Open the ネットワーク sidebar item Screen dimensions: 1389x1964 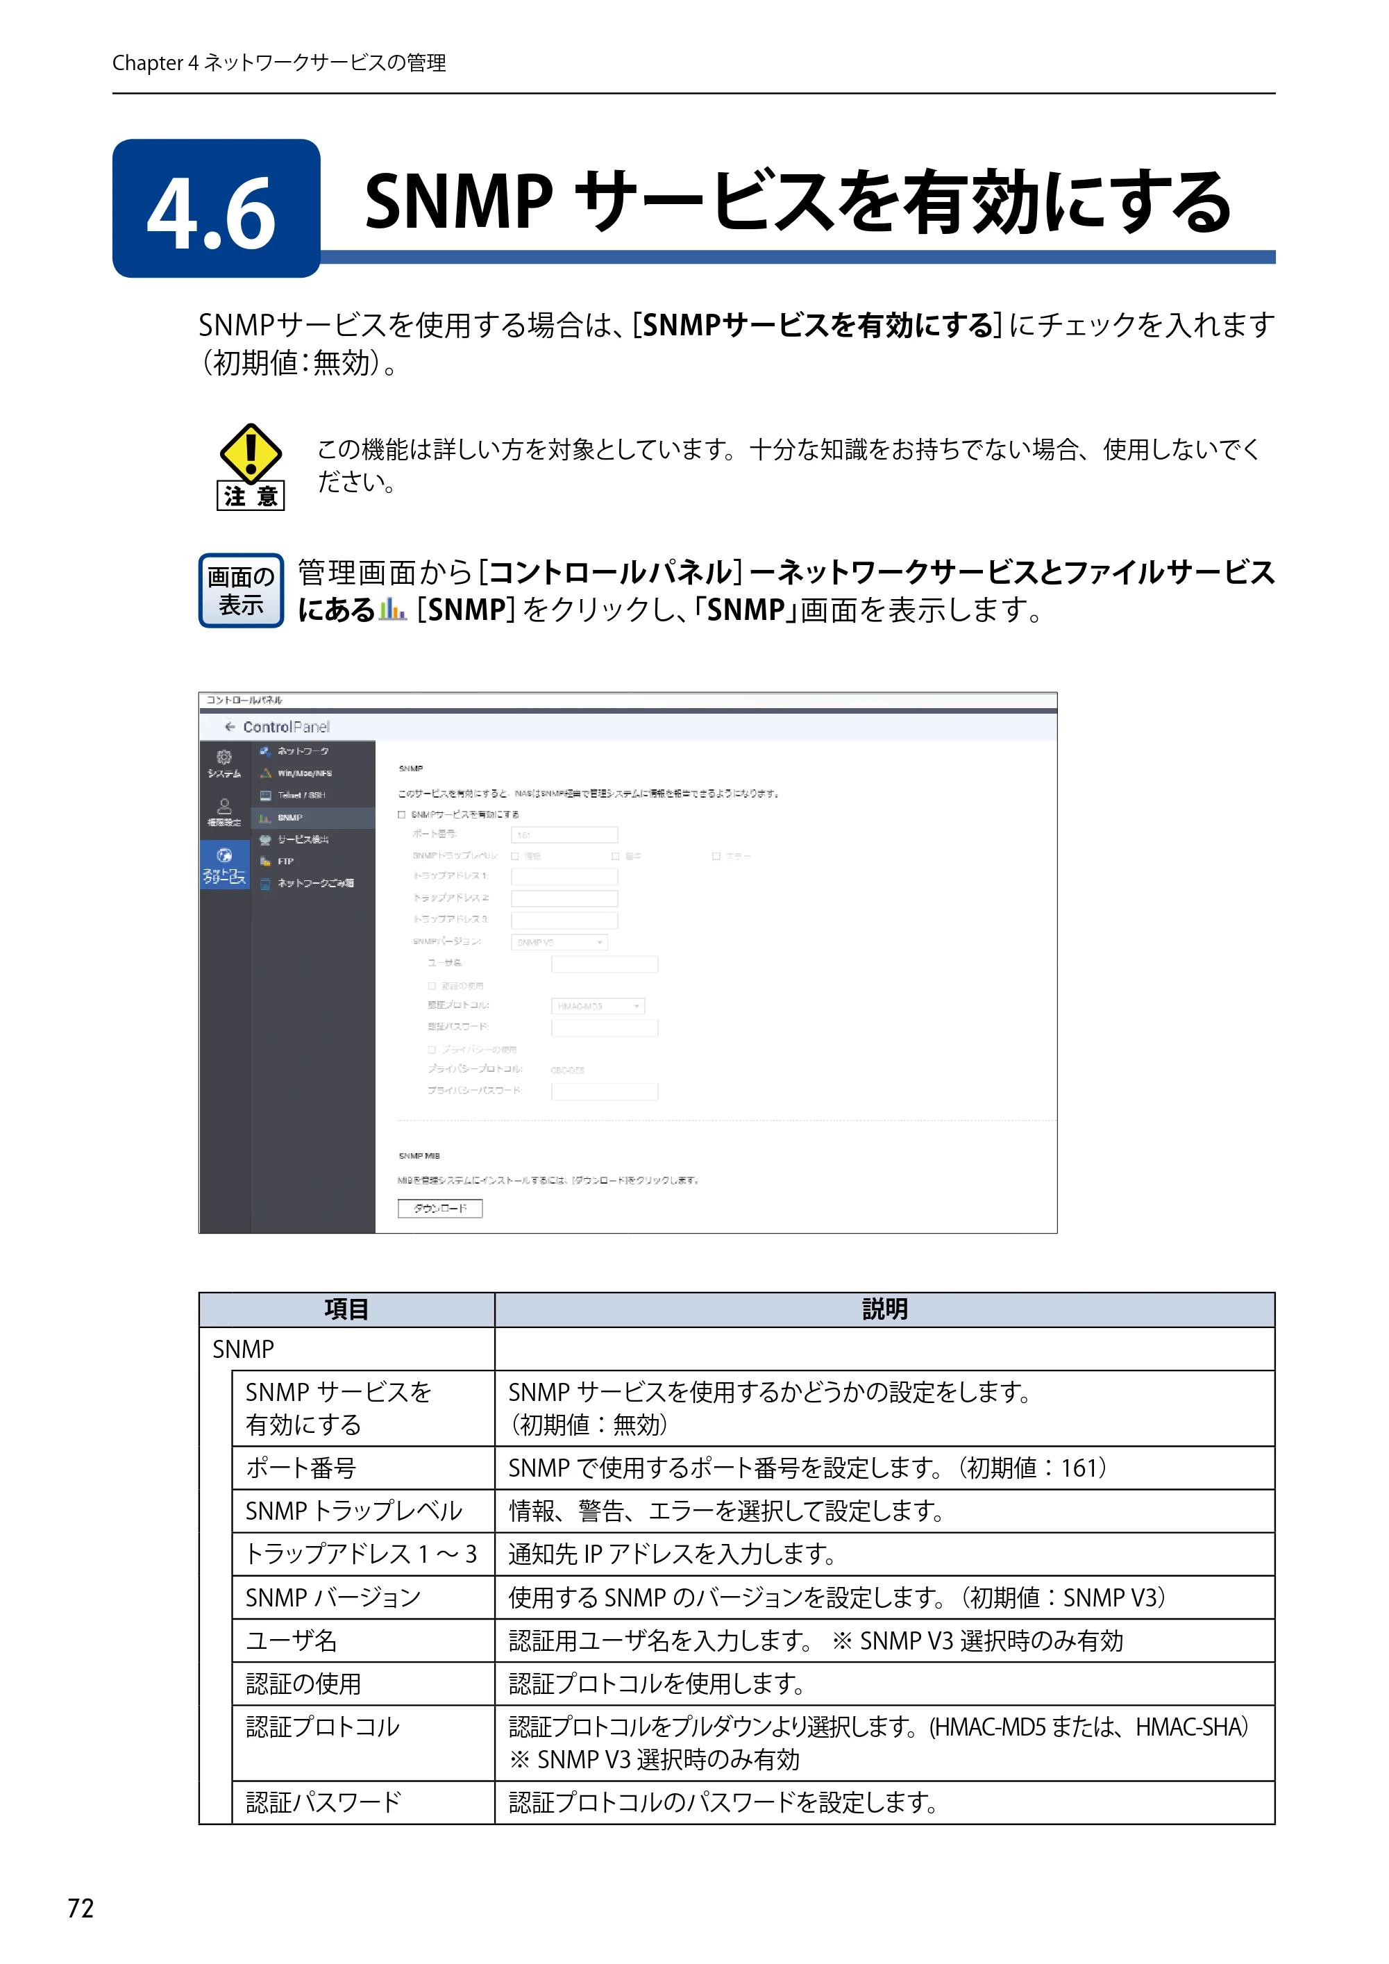(313, 751)
